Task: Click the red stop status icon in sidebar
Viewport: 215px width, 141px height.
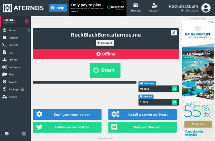Action: [27, 21]
